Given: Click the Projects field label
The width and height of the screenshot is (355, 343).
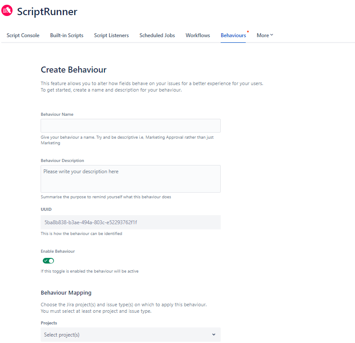Looking at the screenshot, I should [49, 323].
